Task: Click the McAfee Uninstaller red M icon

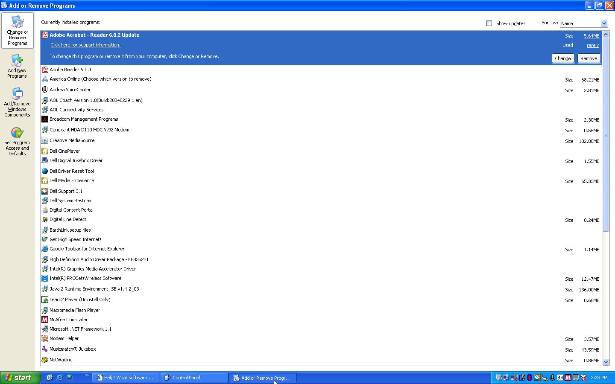Action: coord(45,320)
